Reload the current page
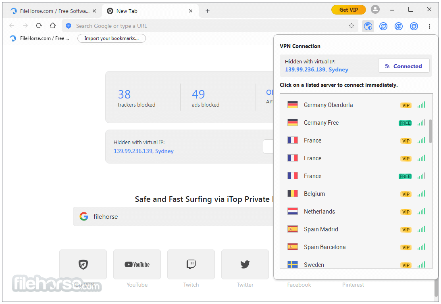The height and width of the screenshot is (304, 441). click(39, 26)
